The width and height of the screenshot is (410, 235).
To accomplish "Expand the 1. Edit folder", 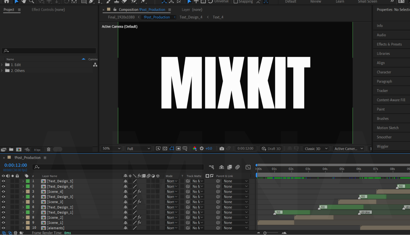I will [x=2, y=65].
